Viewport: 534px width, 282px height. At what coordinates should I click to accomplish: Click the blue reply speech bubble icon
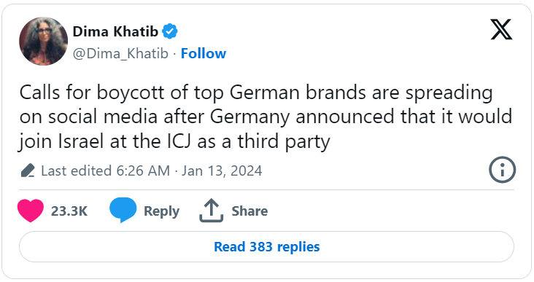123,210
